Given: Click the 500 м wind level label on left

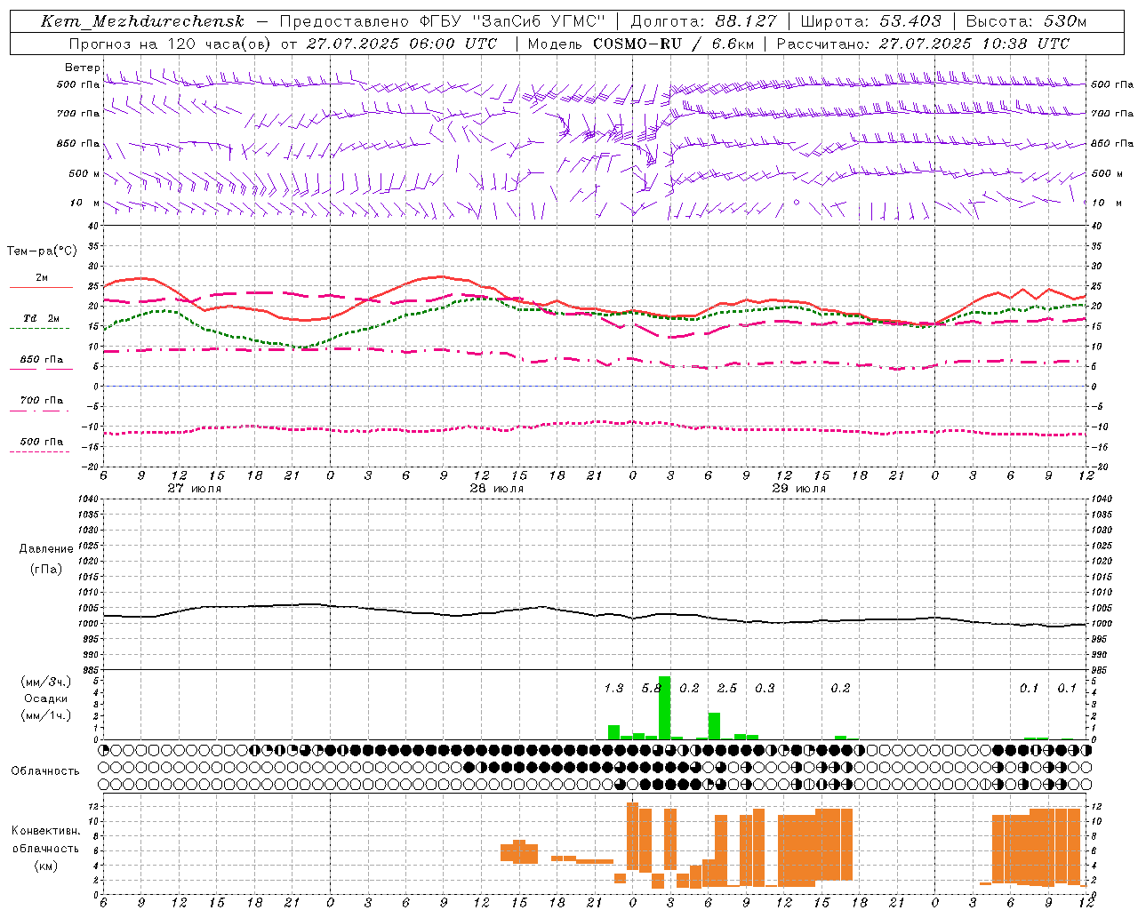Looking at the screenshot, I should point(84,173).
